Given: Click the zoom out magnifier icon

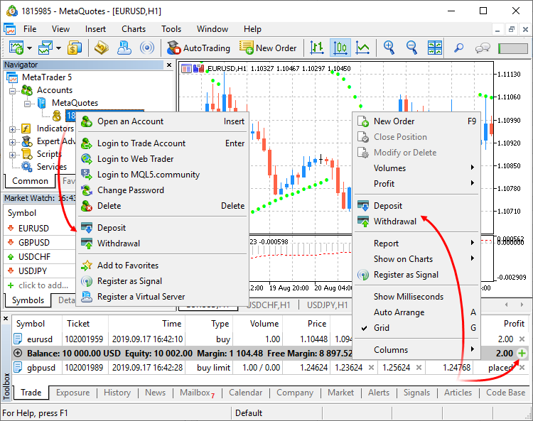Looking at the screenshot, I should coord(411,48).
